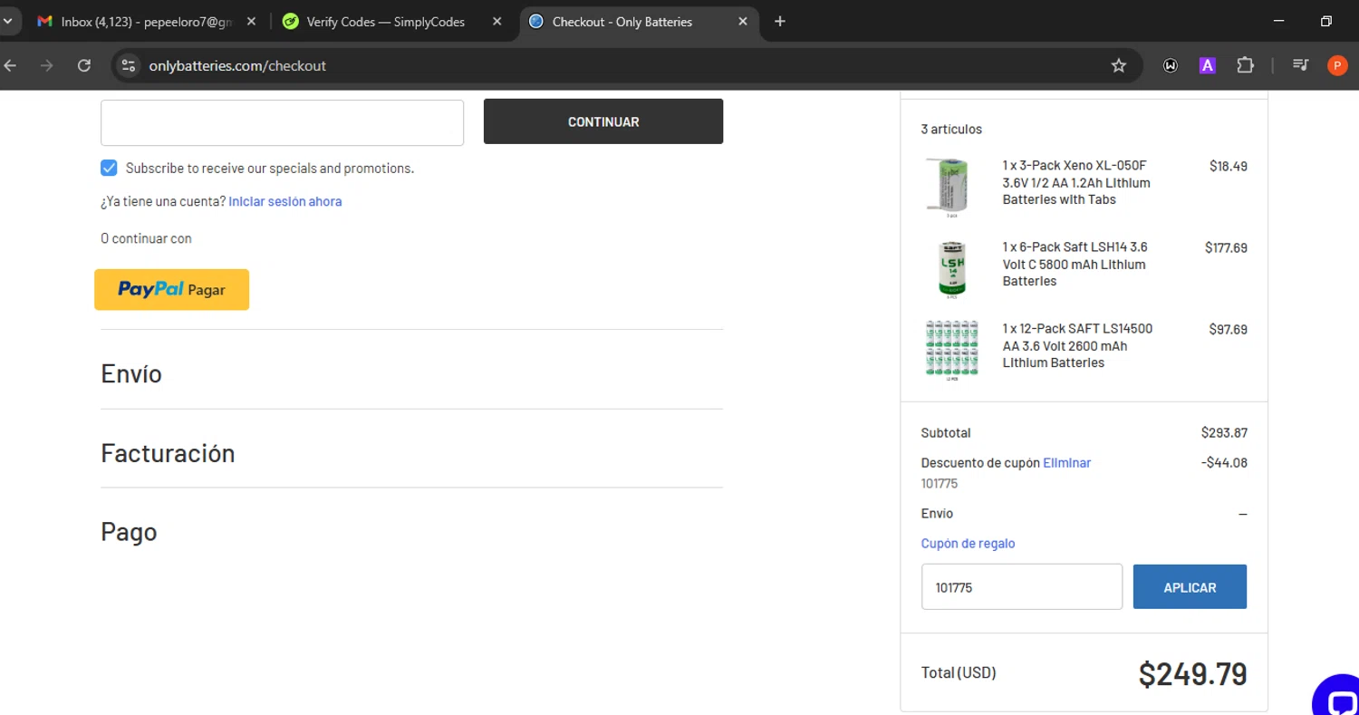This screenshot has width=1359, height=715.
Task: Click the empty email input field
Action: click(282, 122)
